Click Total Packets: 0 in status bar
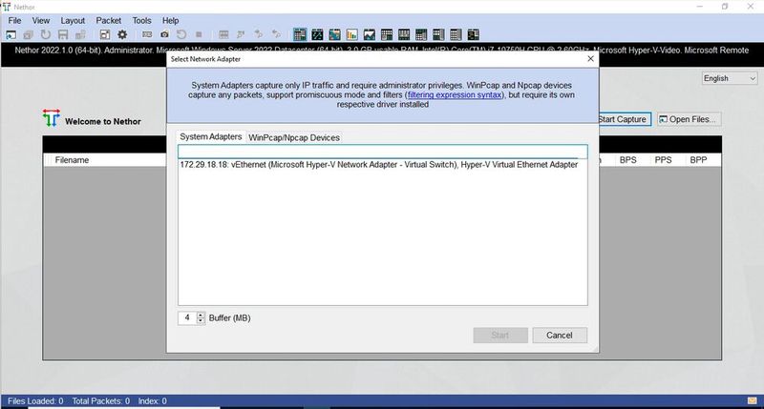764x409 pixels. point(101,401)
